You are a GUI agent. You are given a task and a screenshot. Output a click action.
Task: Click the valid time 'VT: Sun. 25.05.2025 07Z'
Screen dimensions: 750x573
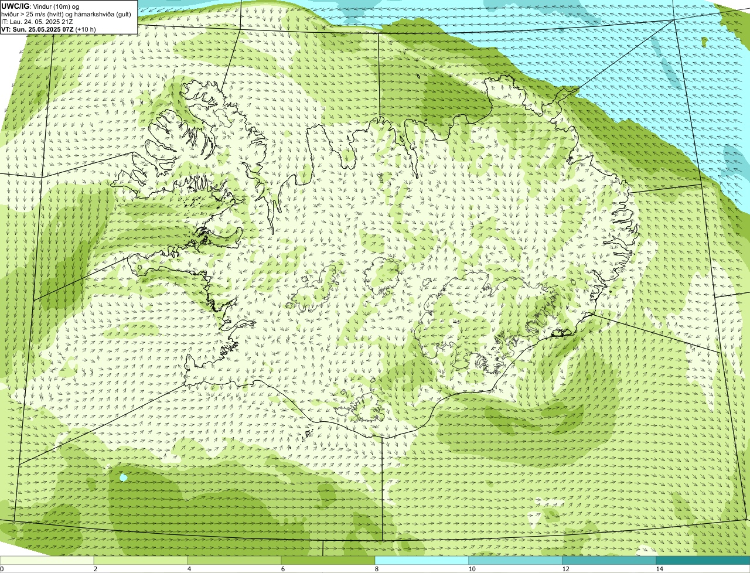click(x=37, y=29)
